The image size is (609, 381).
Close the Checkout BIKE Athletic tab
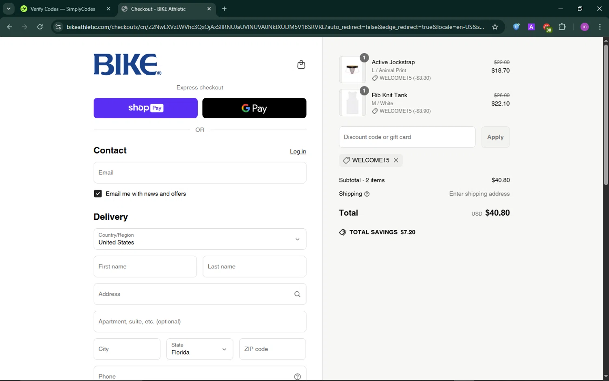[x=209, y=9]
